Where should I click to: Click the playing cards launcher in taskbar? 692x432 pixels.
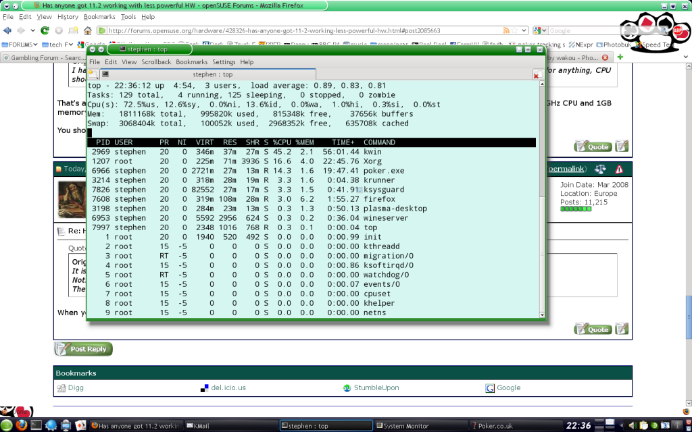point(80,425)
